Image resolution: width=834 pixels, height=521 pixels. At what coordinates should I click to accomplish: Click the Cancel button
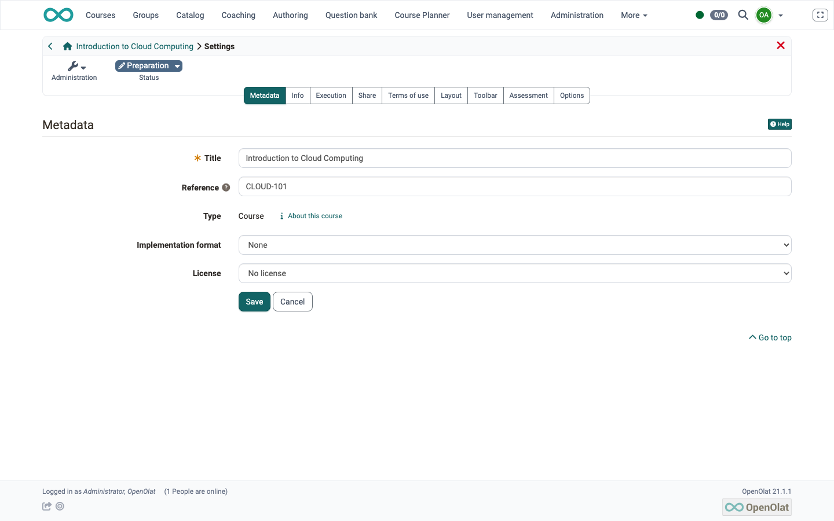292,302
